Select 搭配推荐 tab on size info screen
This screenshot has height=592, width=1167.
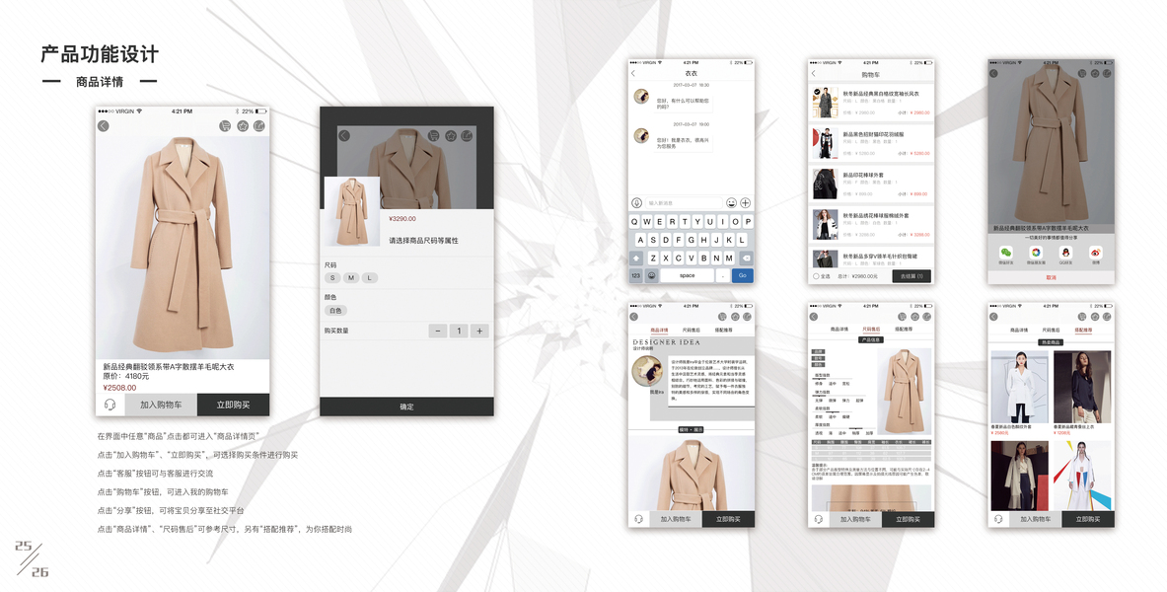coord(904,330)
